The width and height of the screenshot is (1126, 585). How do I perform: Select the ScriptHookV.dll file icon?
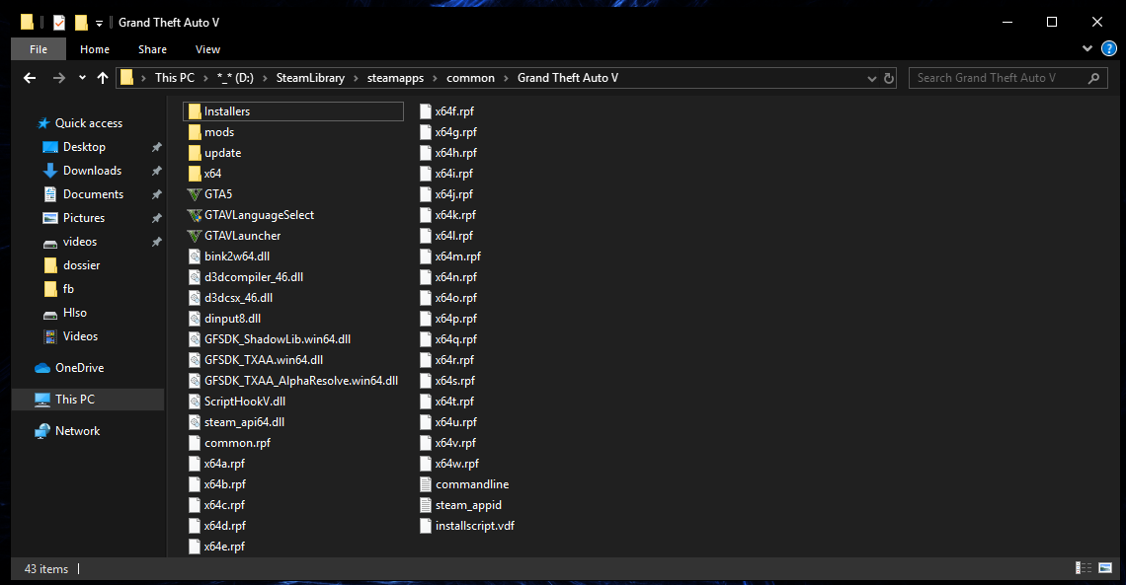pyautogui.click(x=195, y=402)
